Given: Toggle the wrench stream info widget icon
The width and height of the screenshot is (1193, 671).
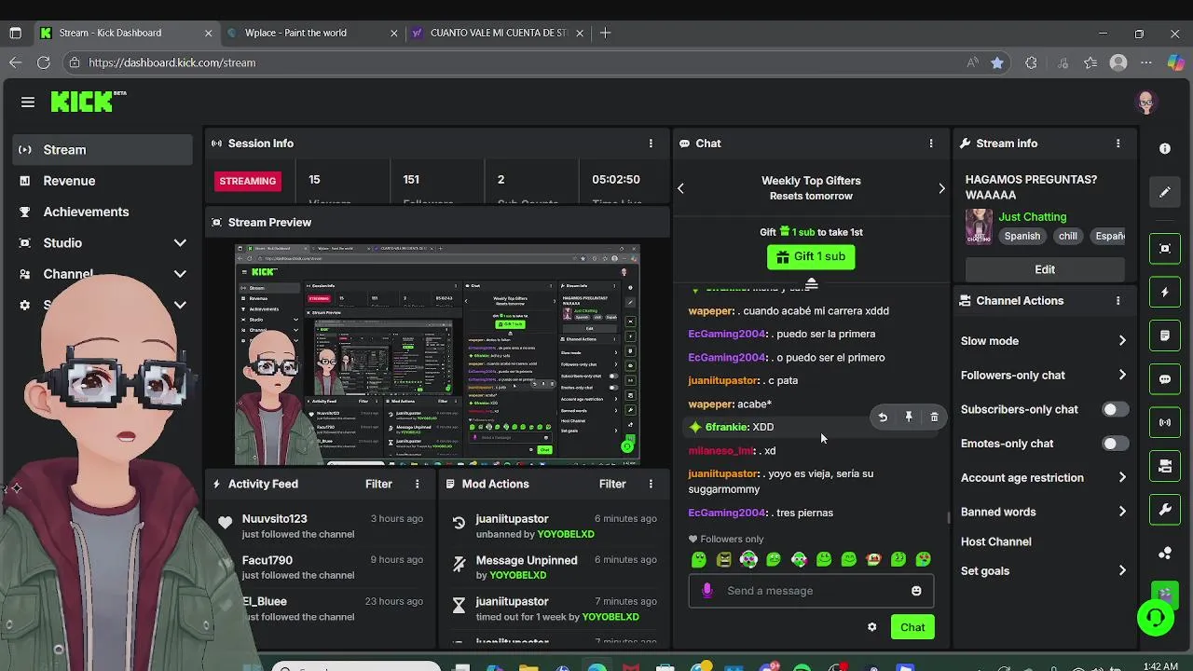Looking at the screenshot, I should 1165,510.
